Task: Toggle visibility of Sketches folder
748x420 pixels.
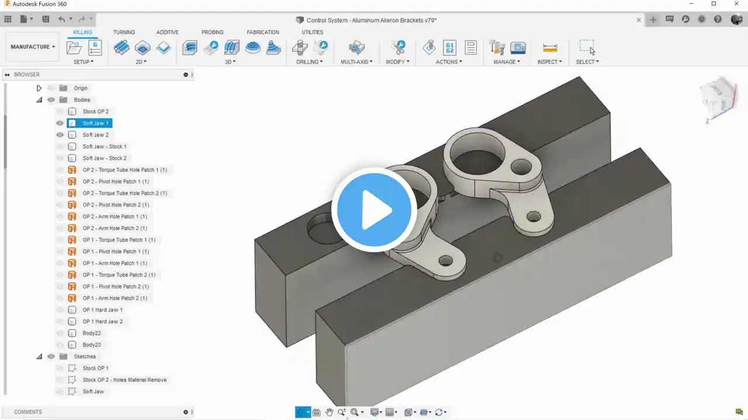Action: (51, 356)
